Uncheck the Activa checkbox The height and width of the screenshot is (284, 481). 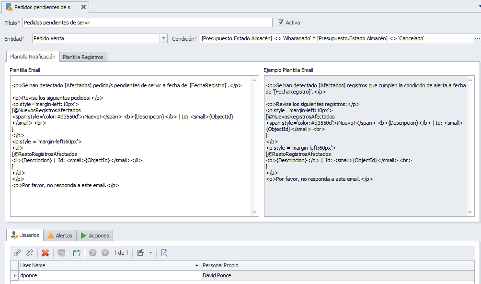281,23
